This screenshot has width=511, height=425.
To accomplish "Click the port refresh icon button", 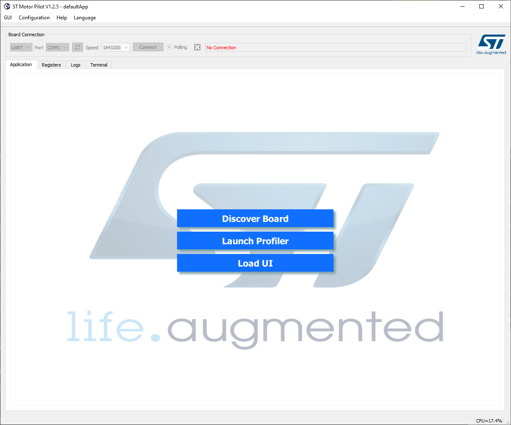I will coord(78,47).
